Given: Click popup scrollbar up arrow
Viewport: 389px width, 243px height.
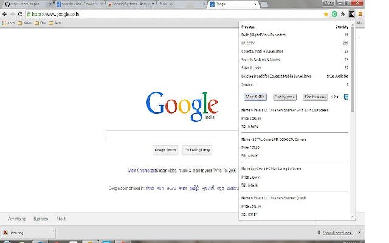Looking at the screenshot, I should coord(353,24).
